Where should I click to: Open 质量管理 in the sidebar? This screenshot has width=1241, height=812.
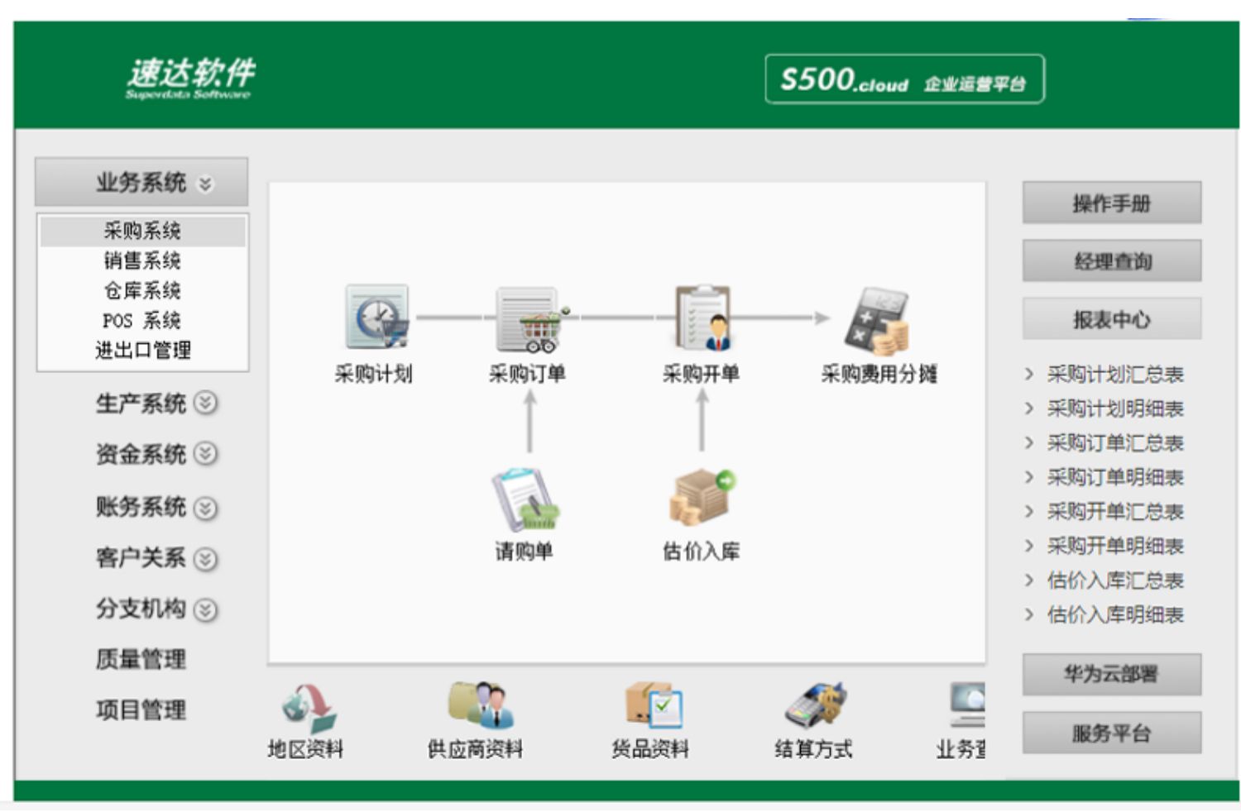(141, 660)
